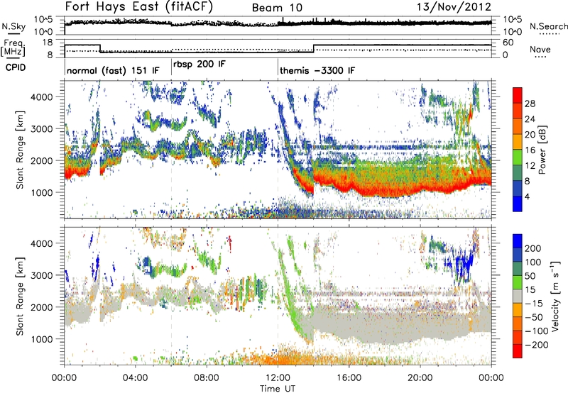Click the '-200' tick on Velocity colorbar
The width and height of the screenshot is (568, 393).
pos(537,345)
